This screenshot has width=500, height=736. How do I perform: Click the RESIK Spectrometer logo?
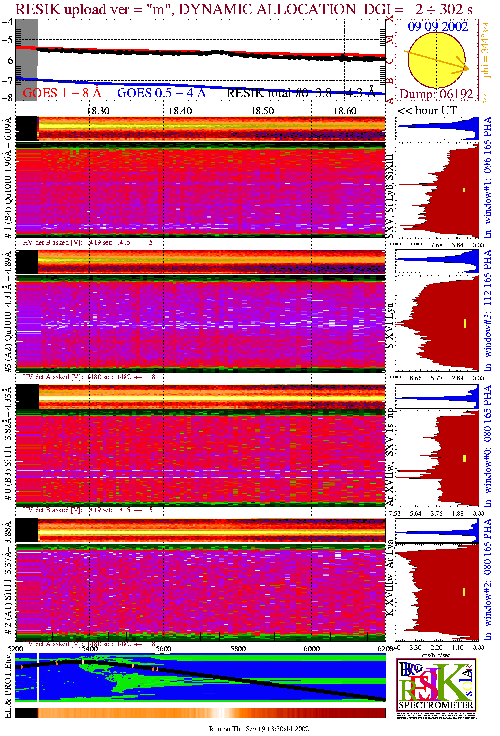tap(436, 684)
